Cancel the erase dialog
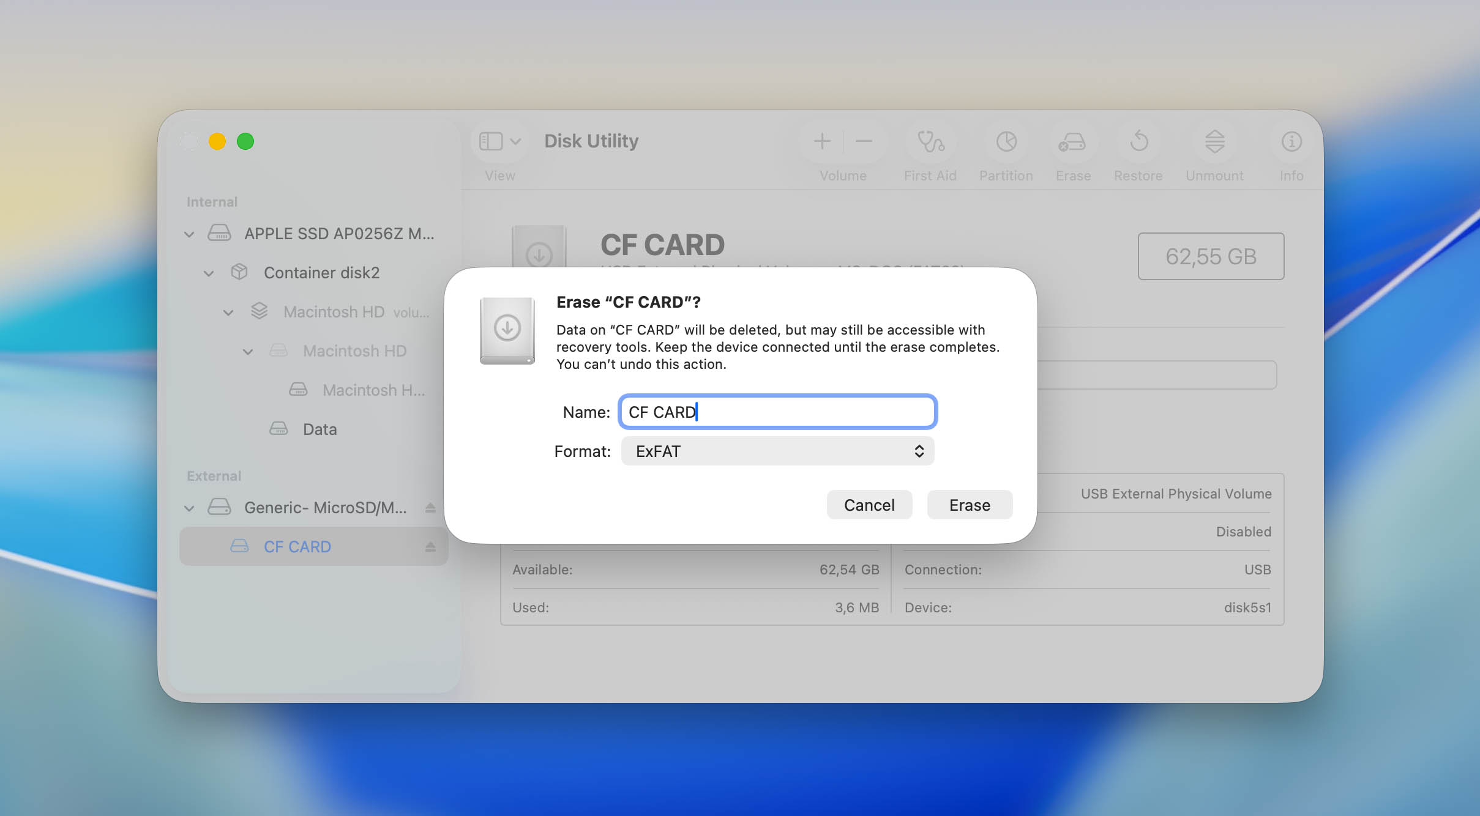Image resolution: width=1480 pixels, height=816 pixels. tap(869, 505)
